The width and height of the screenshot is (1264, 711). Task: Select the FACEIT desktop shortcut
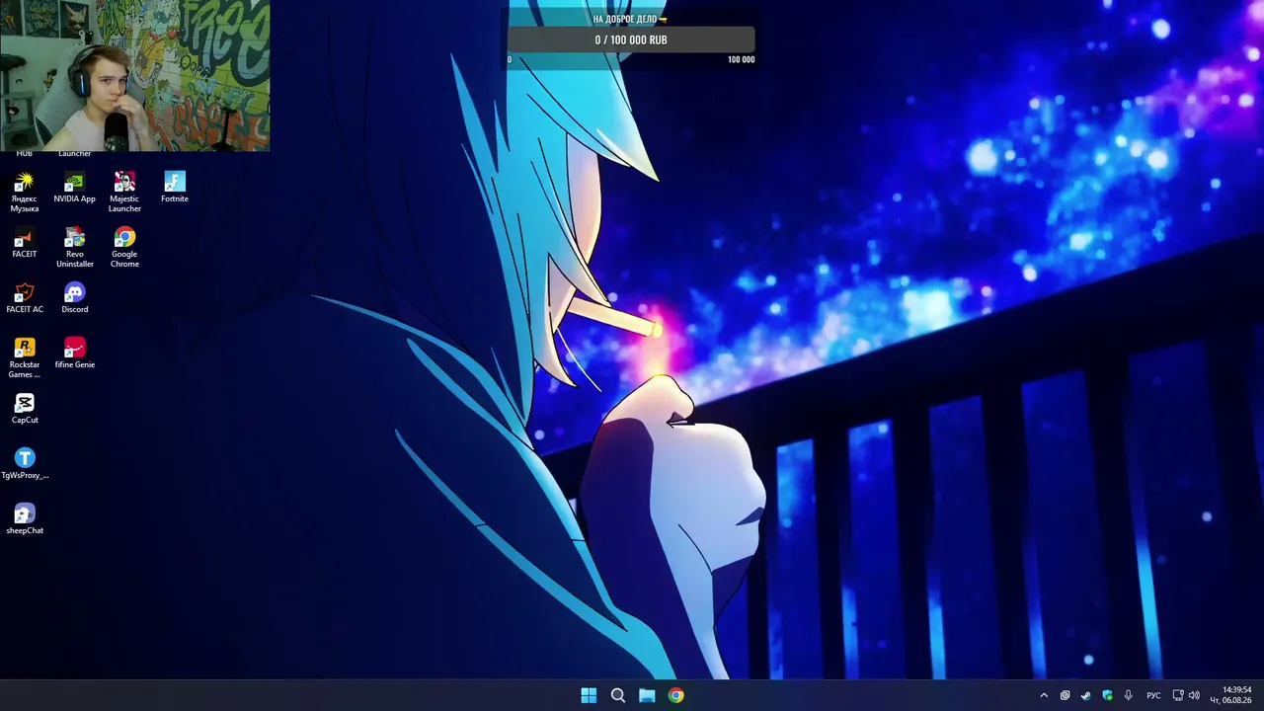coord(25,243)
